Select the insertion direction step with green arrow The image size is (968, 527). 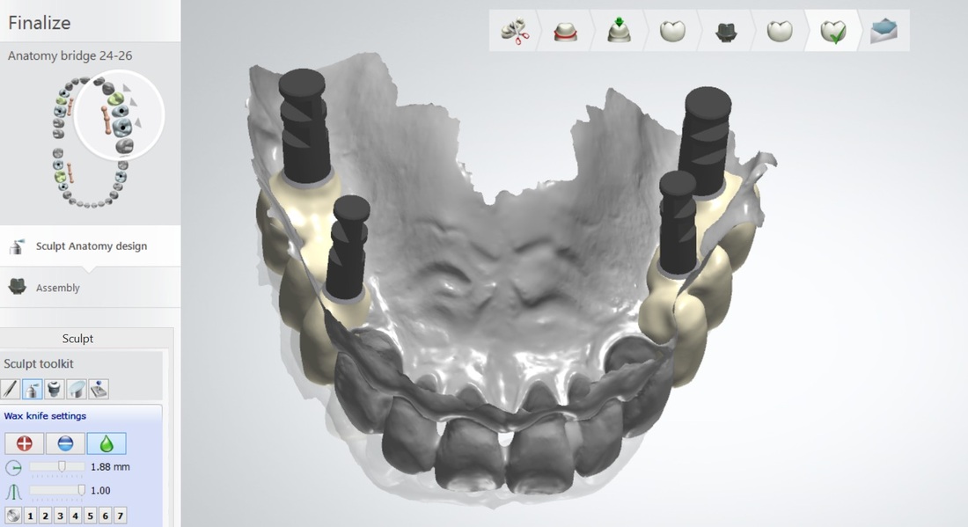620,33
